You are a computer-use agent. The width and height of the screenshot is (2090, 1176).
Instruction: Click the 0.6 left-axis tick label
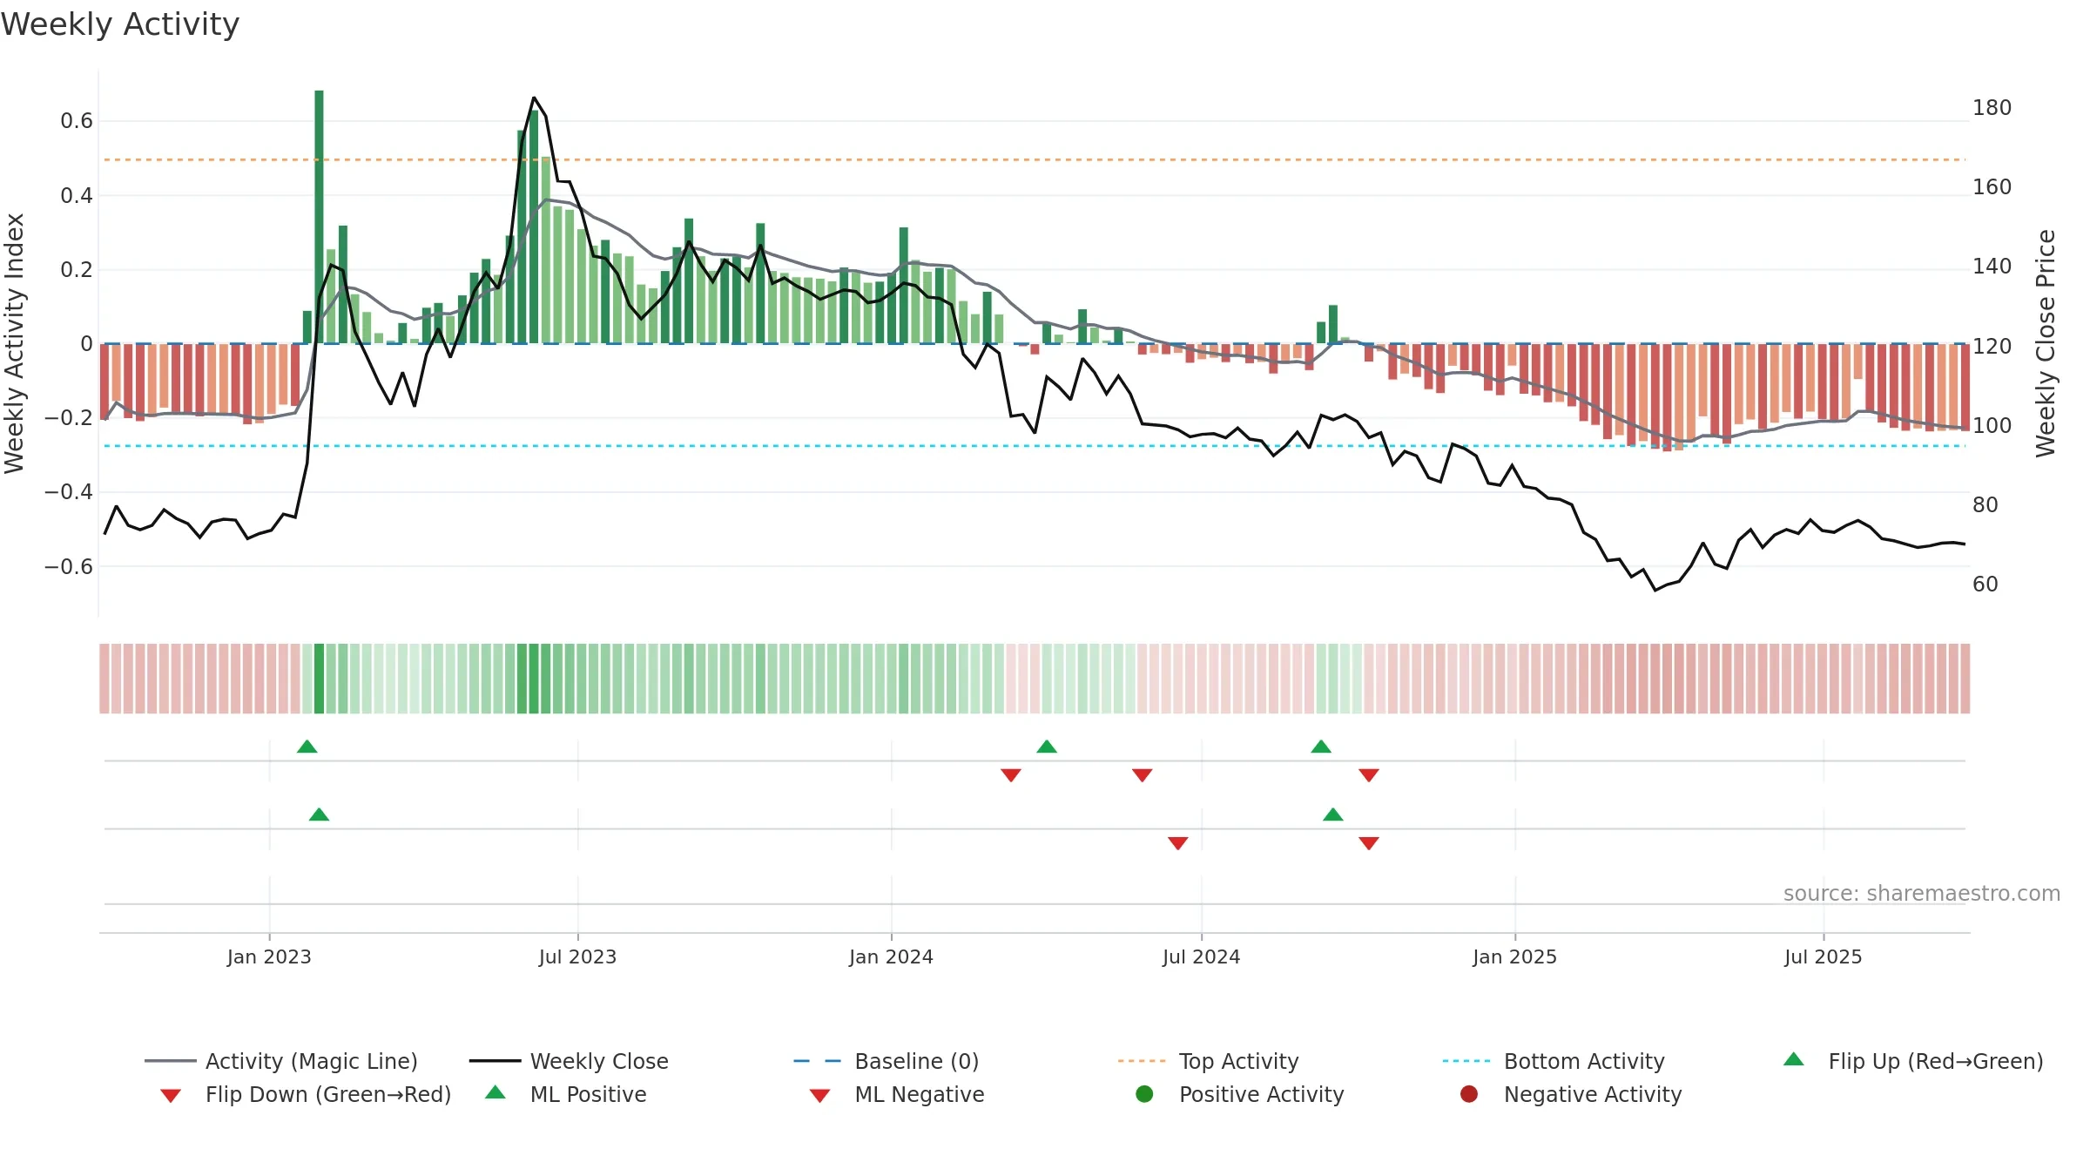[77, 120]
